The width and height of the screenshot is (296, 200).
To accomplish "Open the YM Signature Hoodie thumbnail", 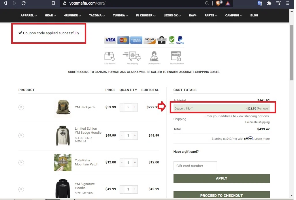I will click(63, 188).
